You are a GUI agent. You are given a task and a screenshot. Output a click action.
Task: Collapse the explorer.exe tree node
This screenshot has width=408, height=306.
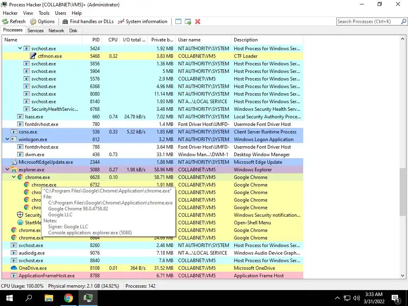[x=7, y=169]
